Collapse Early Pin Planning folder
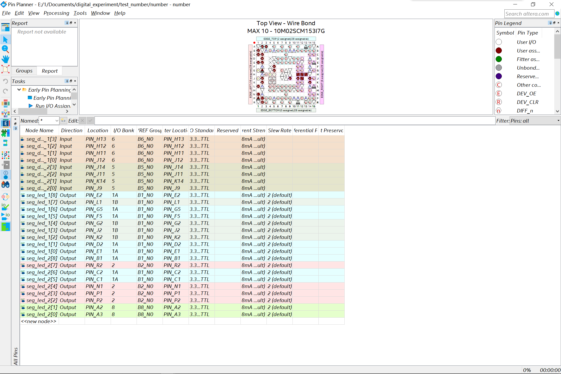 tap(19, 90)
